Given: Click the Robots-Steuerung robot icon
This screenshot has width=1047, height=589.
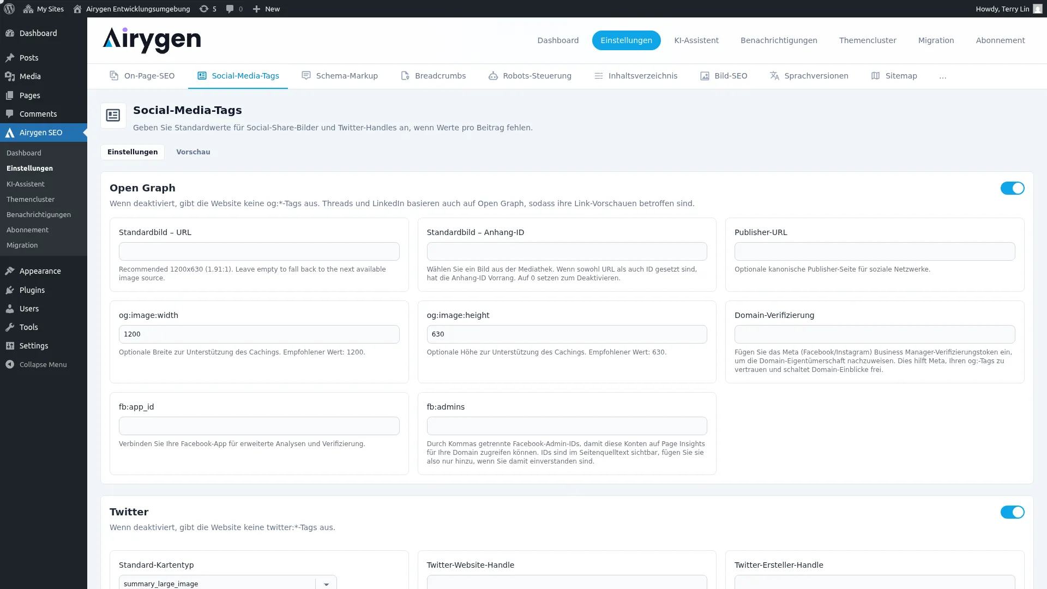Looking at the screenshot, I should [493, 76].
